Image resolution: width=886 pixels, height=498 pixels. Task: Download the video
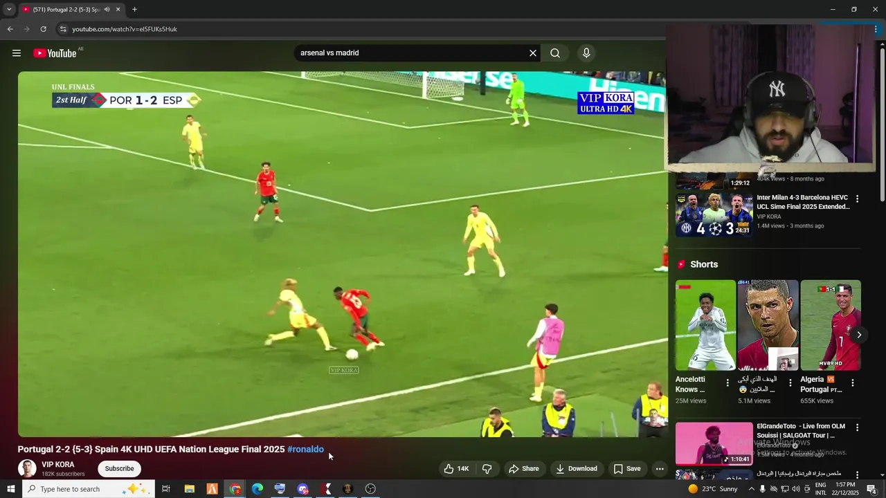(x=577, y=469)
